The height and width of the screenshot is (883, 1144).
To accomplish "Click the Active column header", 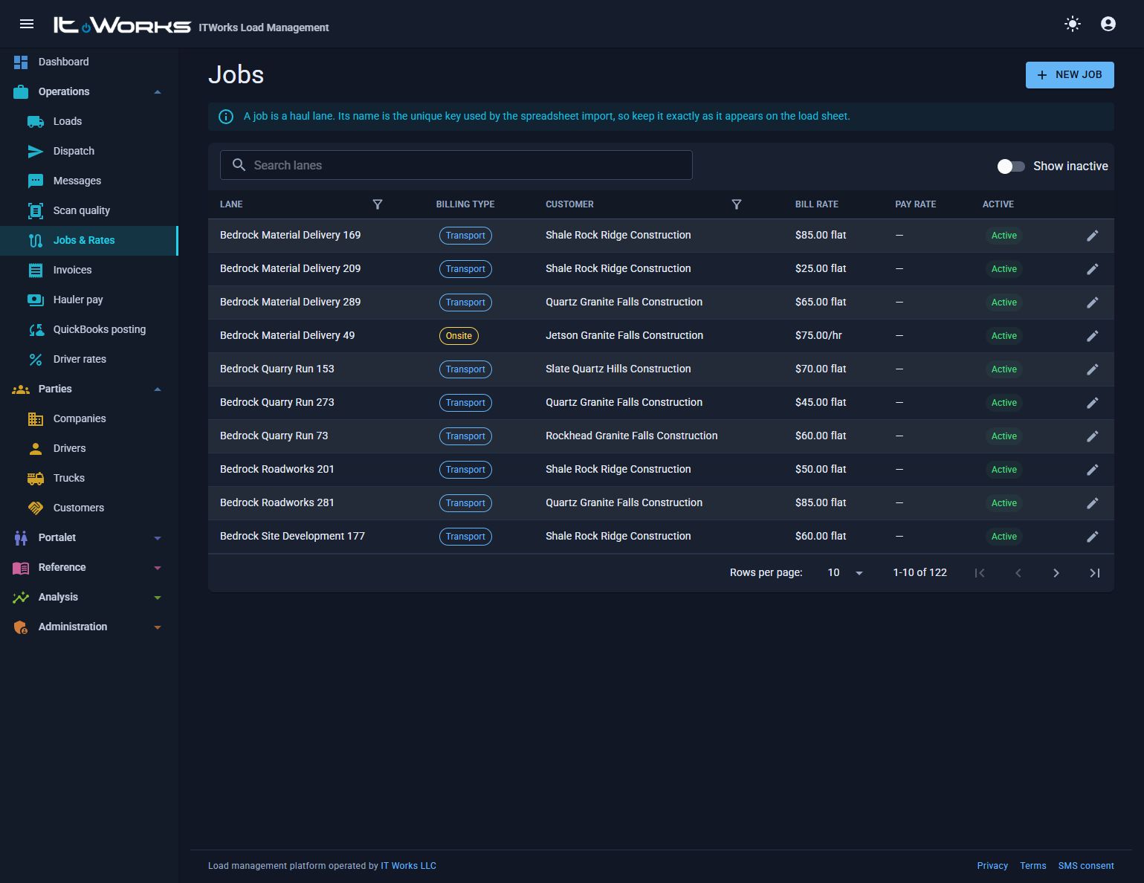I will [x=998, y=204].
